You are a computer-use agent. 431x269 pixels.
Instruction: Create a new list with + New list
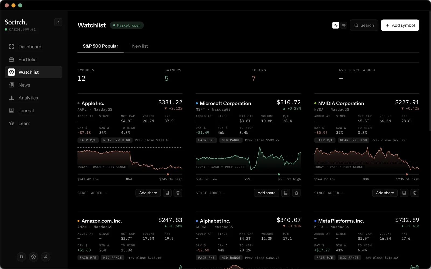point(138,46)
